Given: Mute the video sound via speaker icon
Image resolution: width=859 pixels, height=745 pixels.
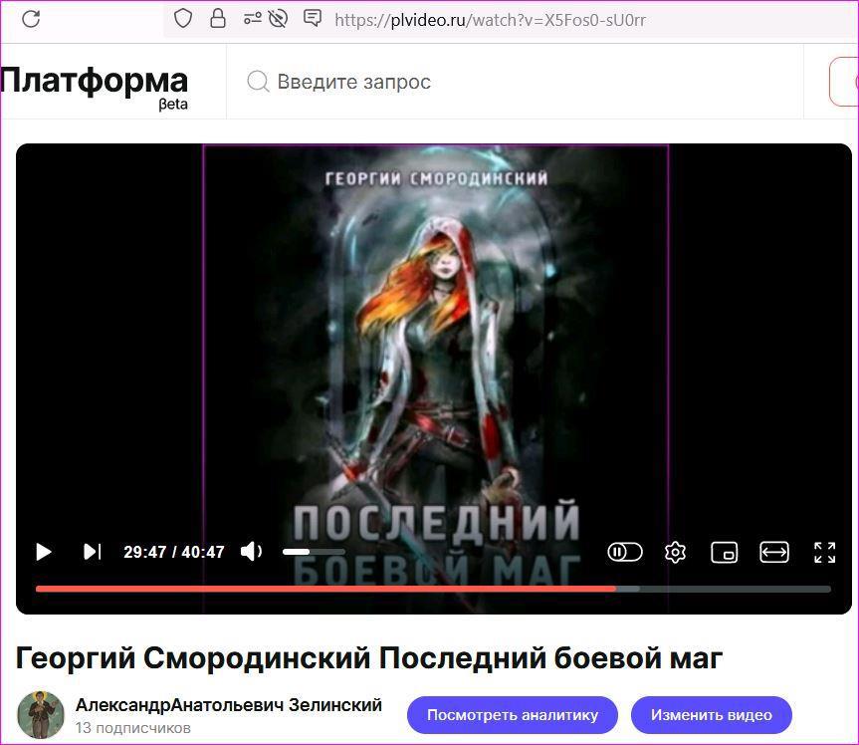Looking at the screenshot, I should 251,552.
